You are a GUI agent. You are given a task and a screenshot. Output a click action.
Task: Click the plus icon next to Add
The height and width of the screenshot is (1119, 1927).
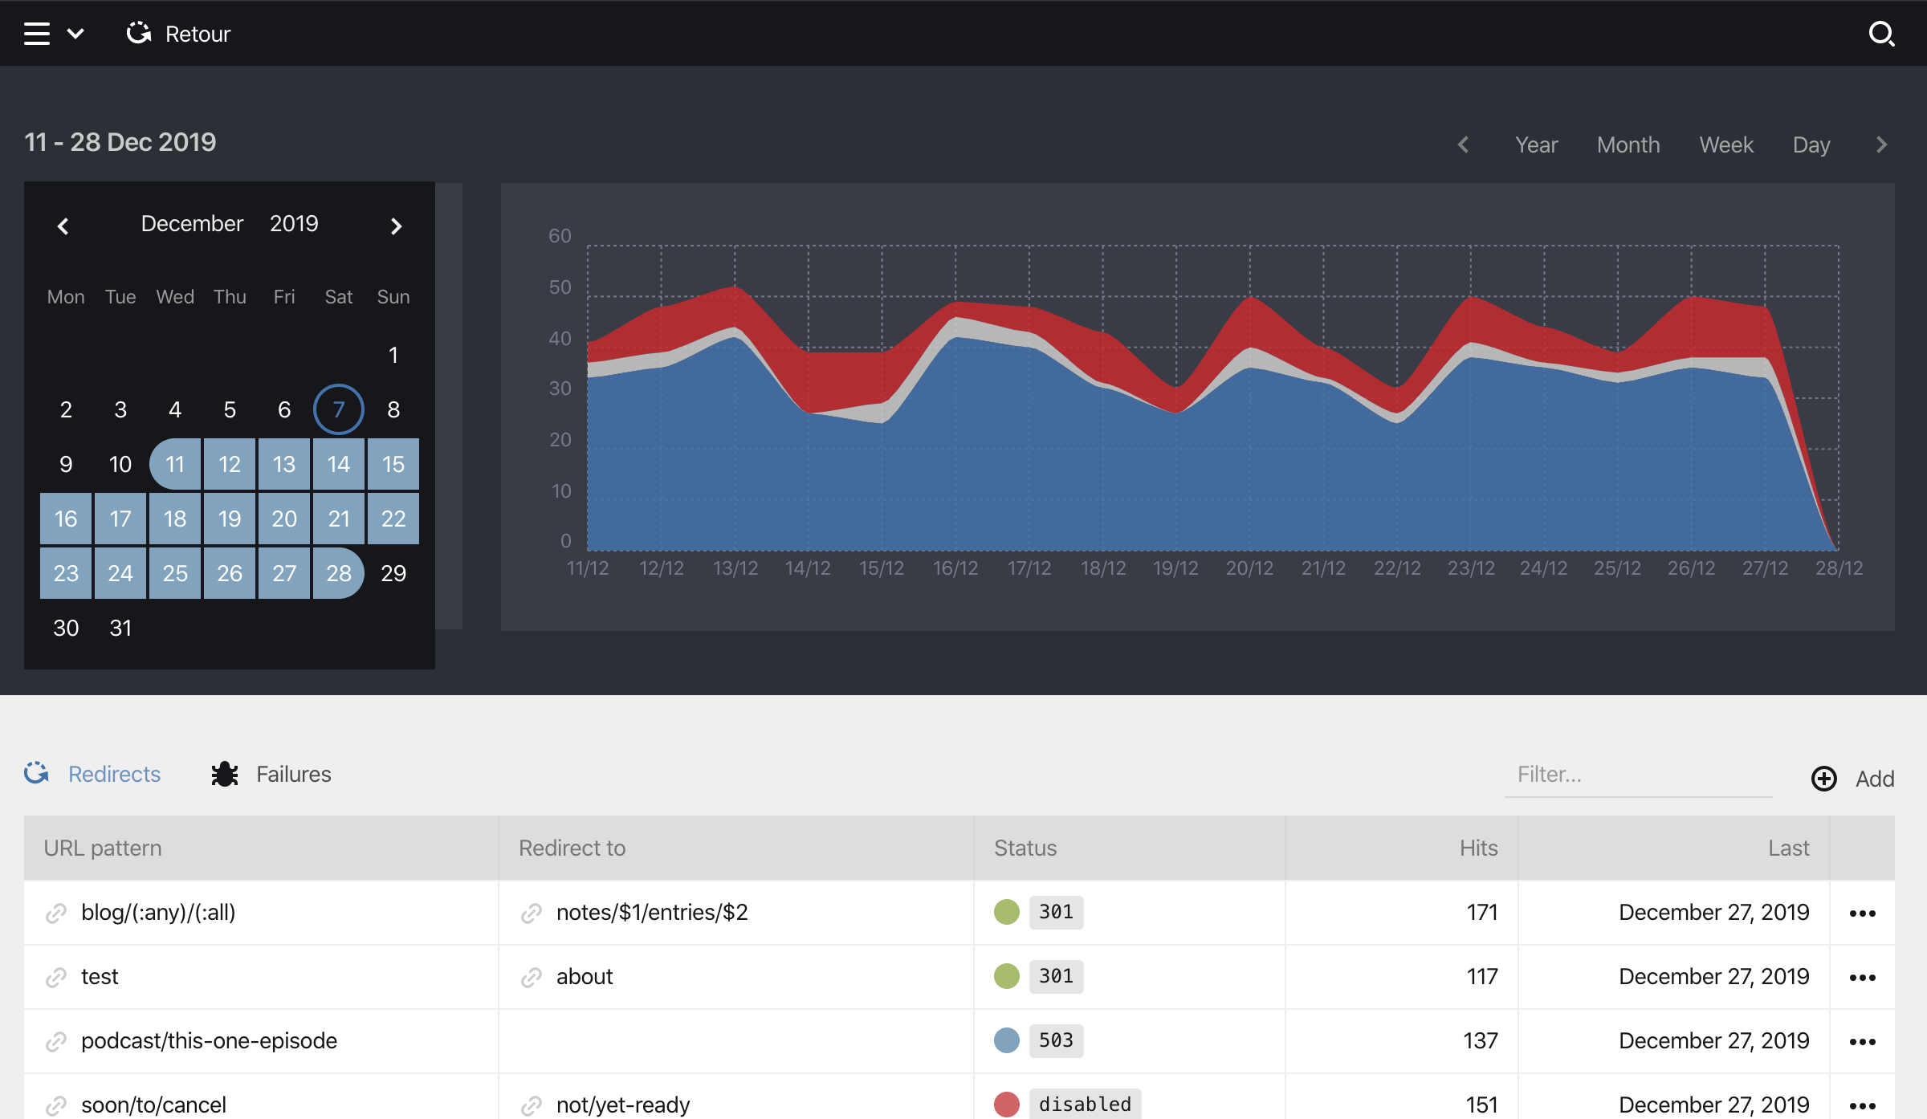1824,778
